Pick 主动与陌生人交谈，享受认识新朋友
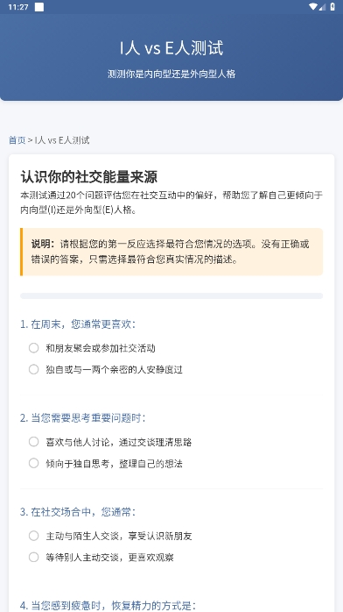Viewport: 343px width, 612px height. click(x=34, y=536)
